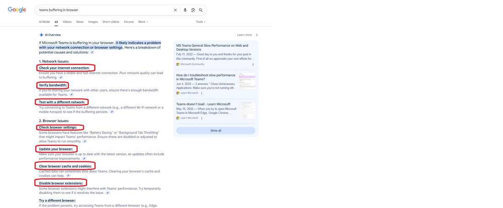Click link chip after 'Teams to run smoothly.'
The height and width of the screenshot is (208, 503).
(85, 142)
